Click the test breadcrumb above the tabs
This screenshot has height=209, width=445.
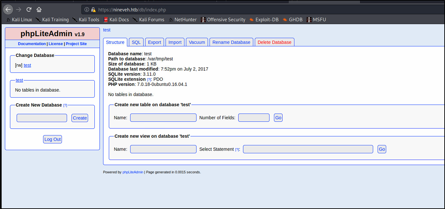point(107,30)
